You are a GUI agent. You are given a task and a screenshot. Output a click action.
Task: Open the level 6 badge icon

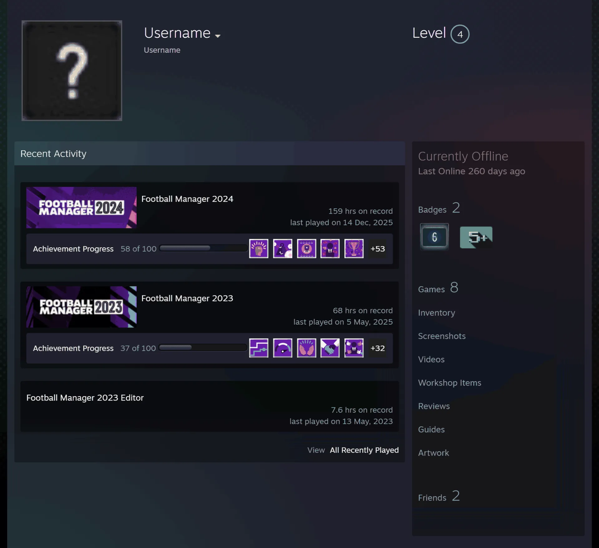(x=434, y=237)
